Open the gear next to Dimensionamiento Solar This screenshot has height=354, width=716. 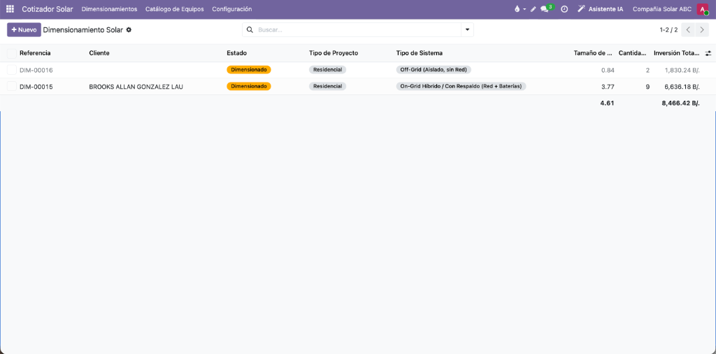[129, 29]
